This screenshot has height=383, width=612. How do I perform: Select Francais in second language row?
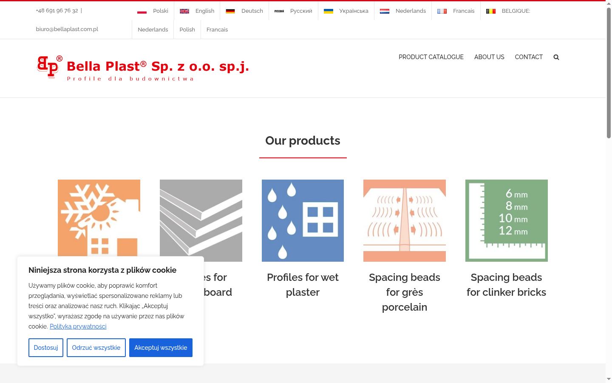[x=217, y=29]
